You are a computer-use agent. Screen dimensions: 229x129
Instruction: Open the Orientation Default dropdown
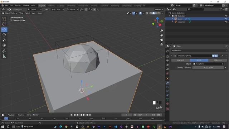click(x=34, y=9)
